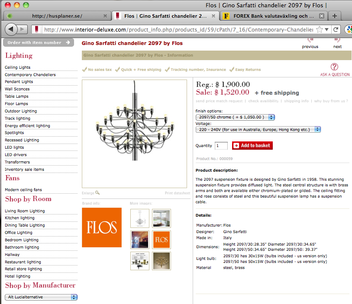
Task: Open the Voltage selection dropdown
Action: click(x=258, y=130)
